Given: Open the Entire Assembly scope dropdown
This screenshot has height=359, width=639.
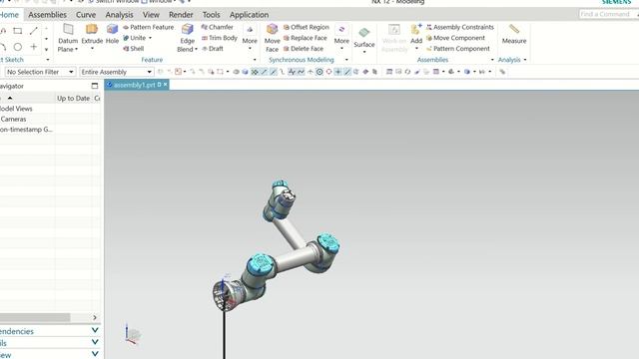Looking at the screenshot, I should (x=117, y=72).
